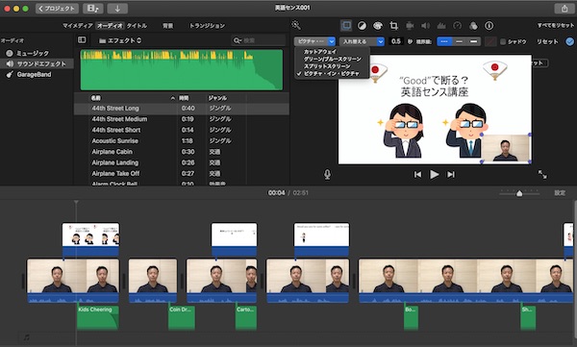Switch to the 背景 tab
Screen dimensions: 577x347
click(167, 25)
